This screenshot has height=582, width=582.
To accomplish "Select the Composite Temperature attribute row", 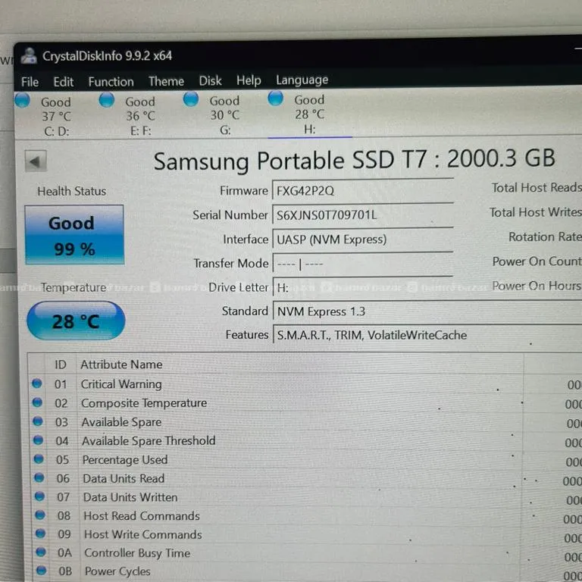I will click(x=305, y=403).
